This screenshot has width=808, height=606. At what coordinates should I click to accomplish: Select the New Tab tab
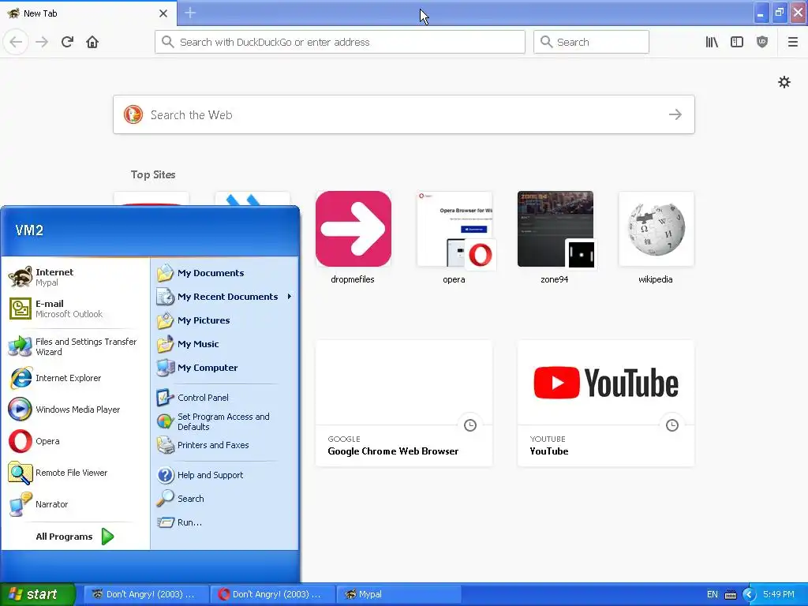point(88,13)
